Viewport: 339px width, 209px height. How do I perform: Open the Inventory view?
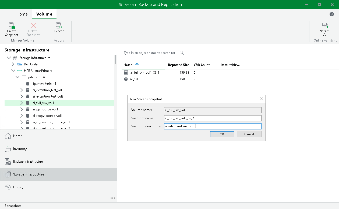point(59,149)
